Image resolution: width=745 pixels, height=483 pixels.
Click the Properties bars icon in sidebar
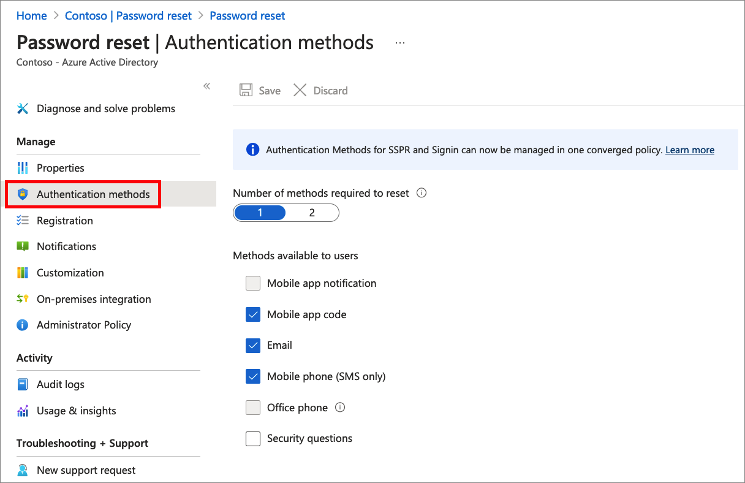[x=23, y=168]
